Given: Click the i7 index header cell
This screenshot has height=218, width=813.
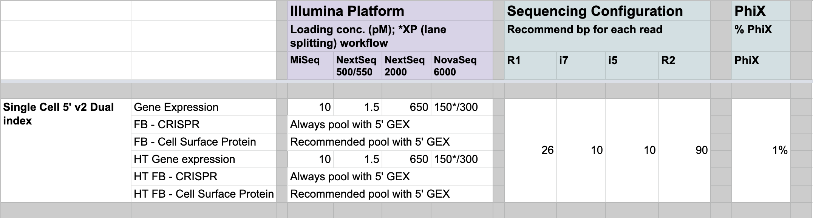Looking at the screenshot, I should coord(581,66).
